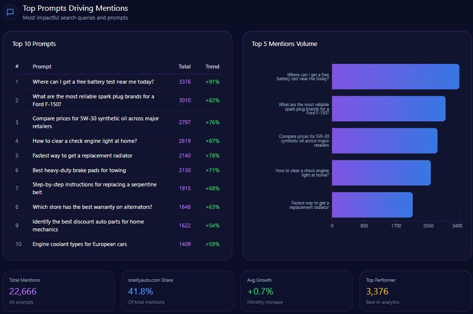This screenshot has width=473, height=314.
Task: Click the chat bubble icon beside the title
Action: [x=10, y=12]
